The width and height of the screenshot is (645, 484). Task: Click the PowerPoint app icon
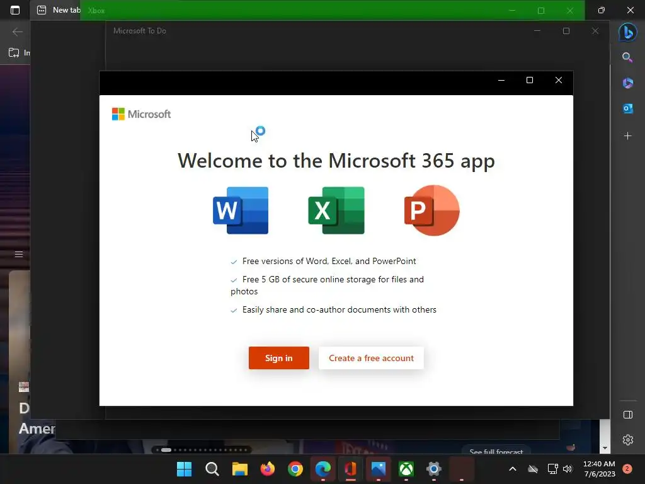coord(431,210)
